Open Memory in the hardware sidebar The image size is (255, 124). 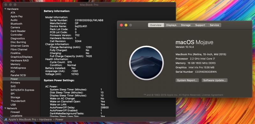15,64
